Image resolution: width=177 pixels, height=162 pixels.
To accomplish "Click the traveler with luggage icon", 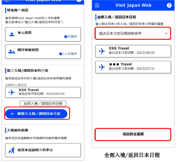I will [12, 150].
